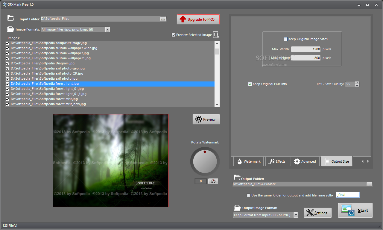Viewport: 383px width, 230px height.
Task: Enable Keep Original Image Sizes
Action: click(x=285, y=39)
